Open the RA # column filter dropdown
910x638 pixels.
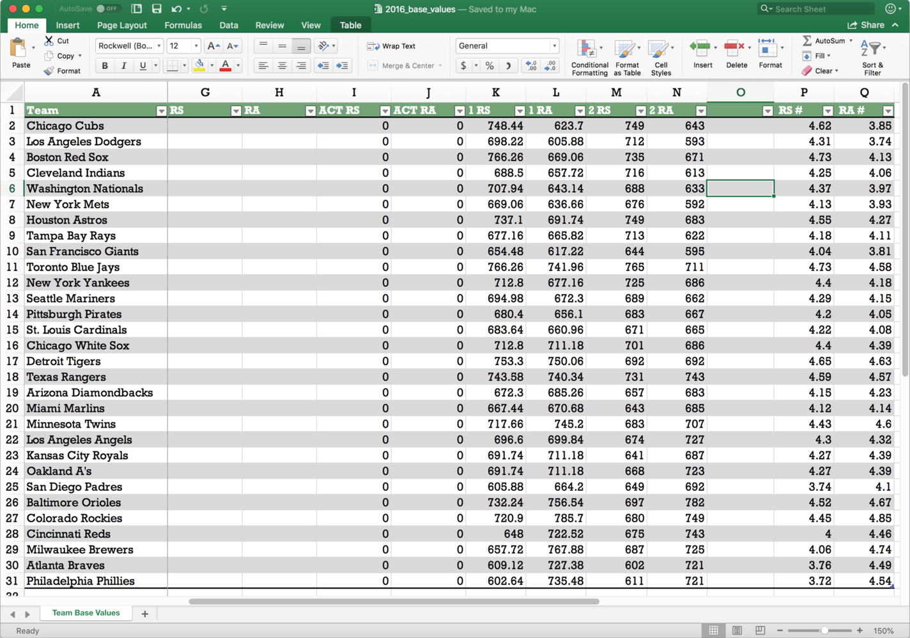click(x=888, y=111)
